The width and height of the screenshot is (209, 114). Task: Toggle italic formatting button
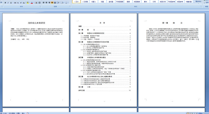coord(8,3)
